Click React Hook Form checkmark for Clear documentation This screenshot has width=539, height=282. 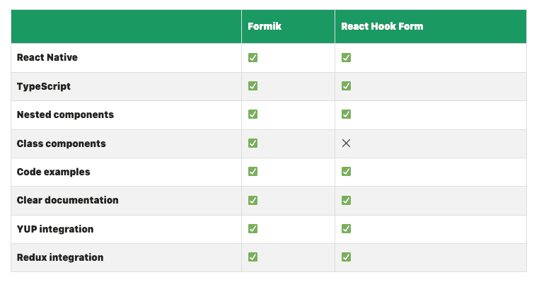[x=346, y=200]
